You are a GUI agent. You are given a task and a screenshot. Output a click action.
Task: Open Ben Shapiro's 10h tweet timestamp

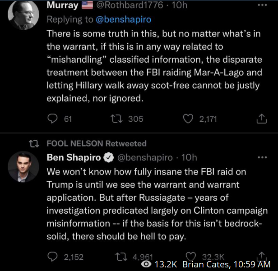click(189, 157)
